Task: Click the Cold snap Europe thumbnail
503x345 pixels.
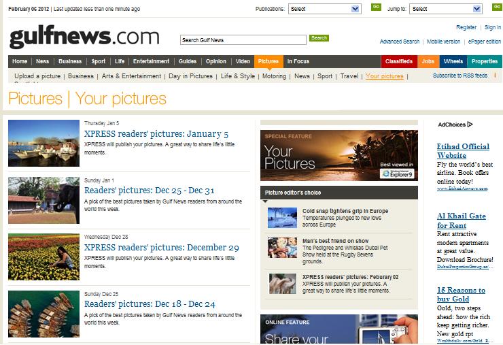Action: click(281, 218)
